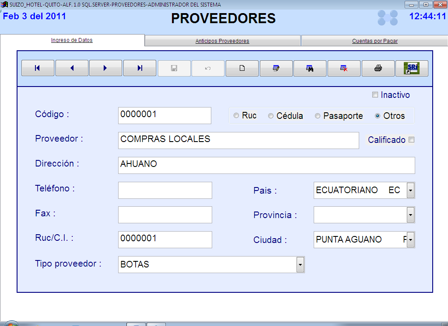
Task: Delete the current record with red-X icon
Action: [x=344, y=68]
